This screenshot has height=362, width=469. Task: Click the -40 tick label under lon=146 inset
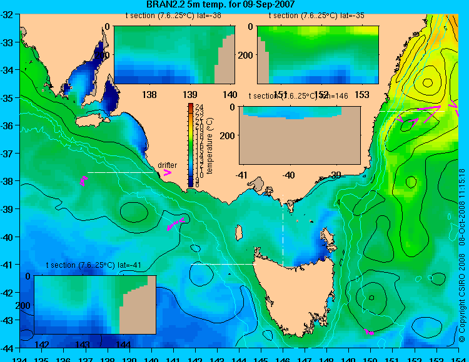(289, 175)
